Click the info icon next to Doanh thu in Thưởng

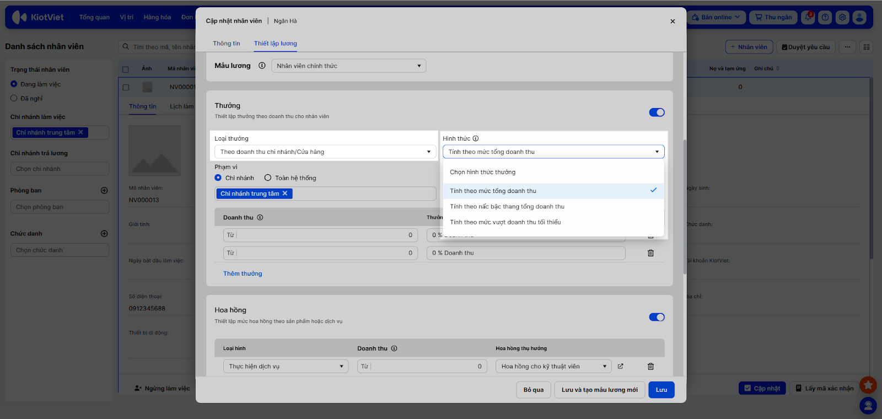click(x=260, y=217)
